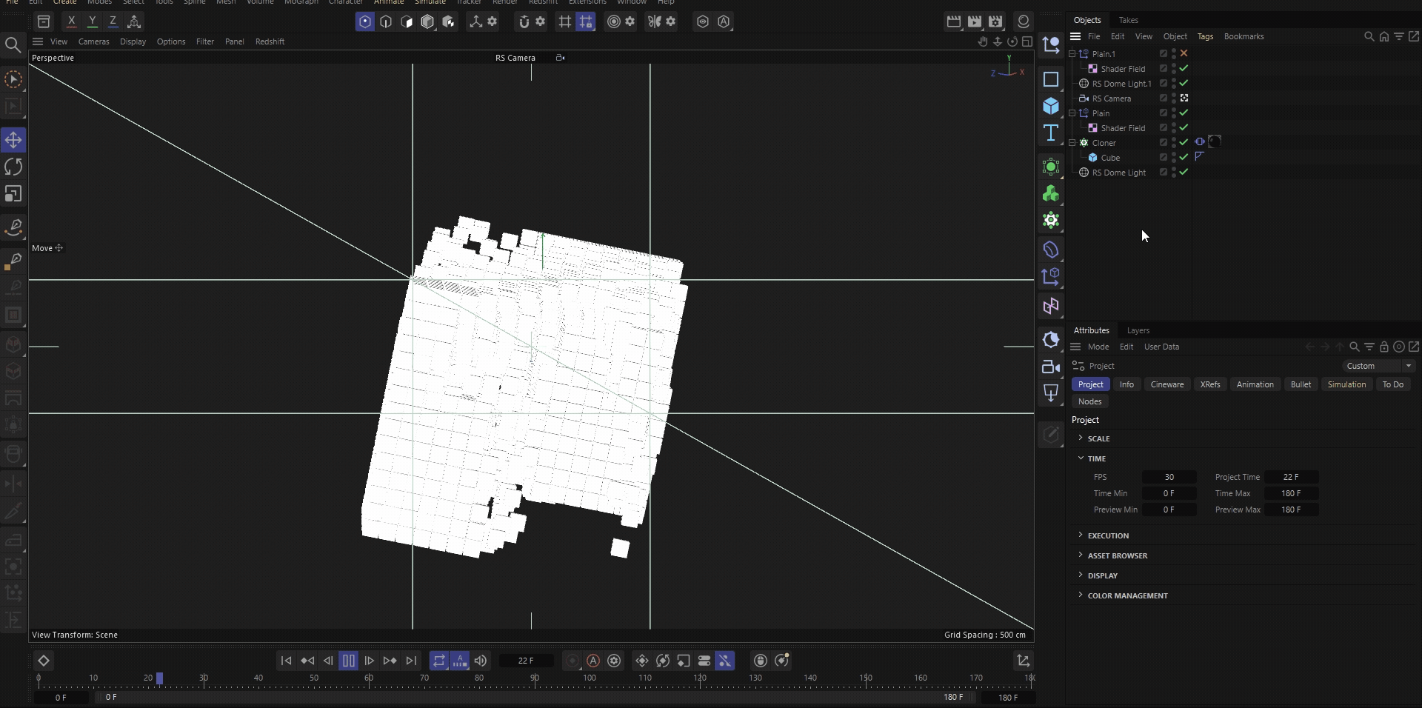The image size is (1422, 708).
Task: Open the Cameras viewport menu
Action: (x=93, y=41)
